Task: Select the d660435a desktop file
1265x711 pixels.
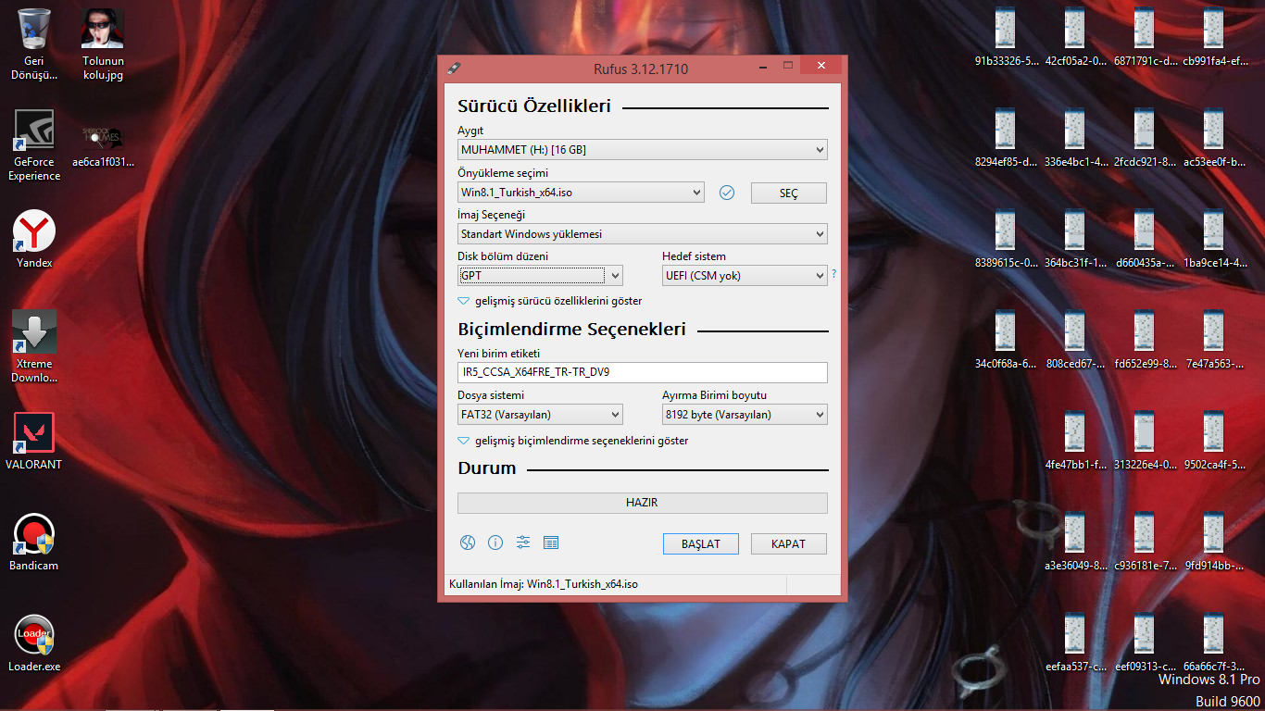Action: 1145,240
